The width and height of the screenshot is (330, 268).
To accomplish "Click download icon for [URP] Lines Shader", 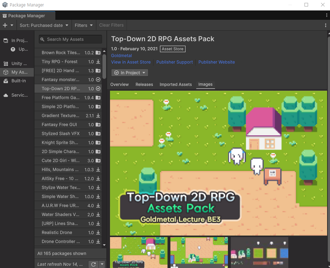I will tap(98, 223).
